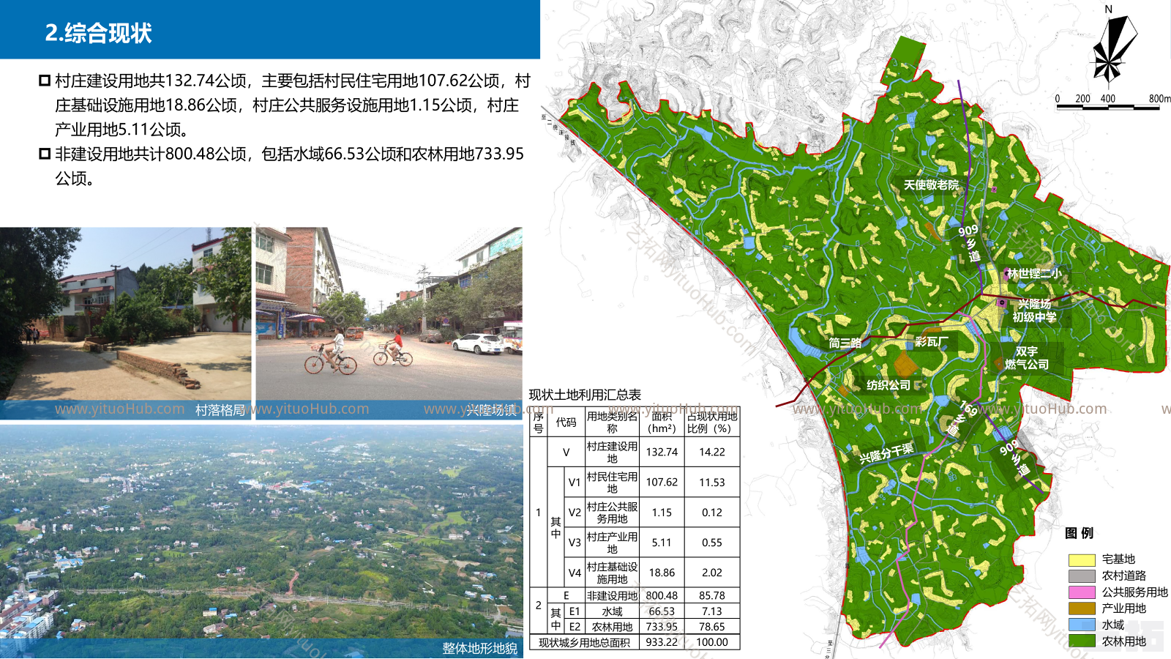Open the 整体地形地貌 aerial photo
The height and width of the screenshot is (659, 1171).
261,541
